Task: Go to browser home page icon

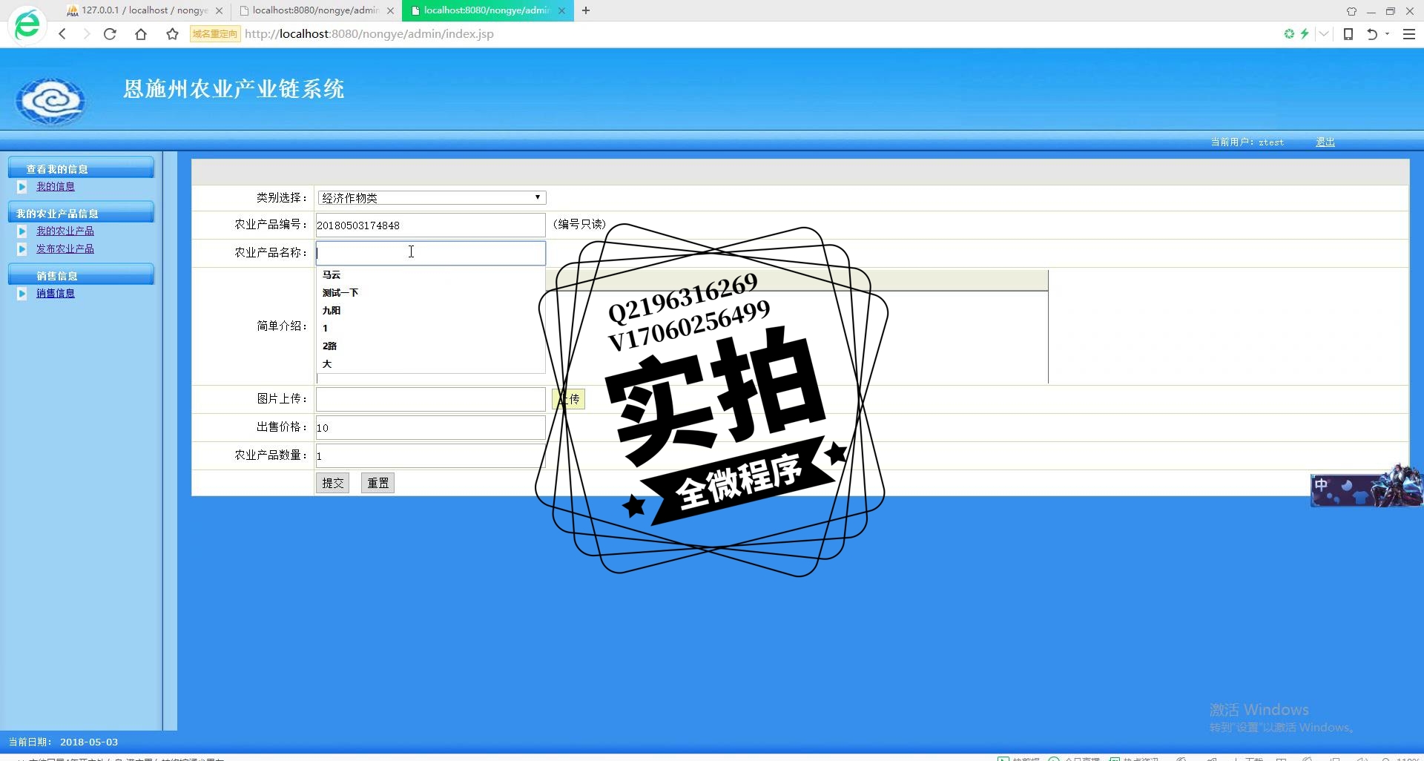Action: point(141,33)
